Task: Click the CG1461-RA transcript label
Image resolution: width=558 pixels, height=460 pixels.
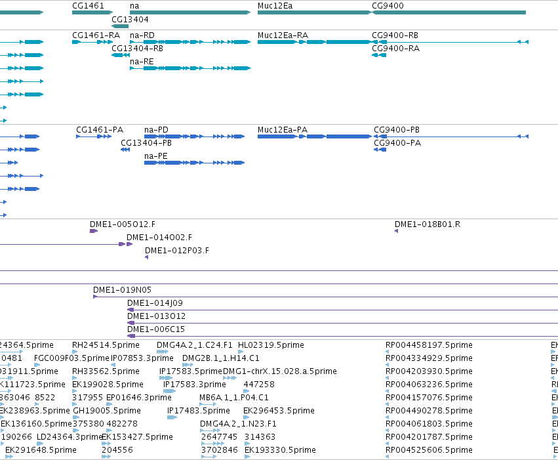Action: [x=96, y=35]
